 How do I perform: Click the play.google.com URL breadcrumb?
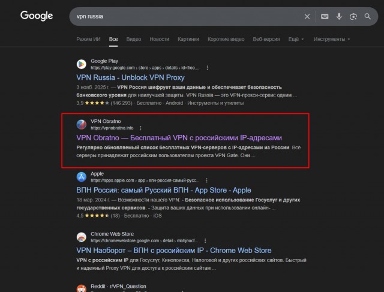[x=145, y=68]
